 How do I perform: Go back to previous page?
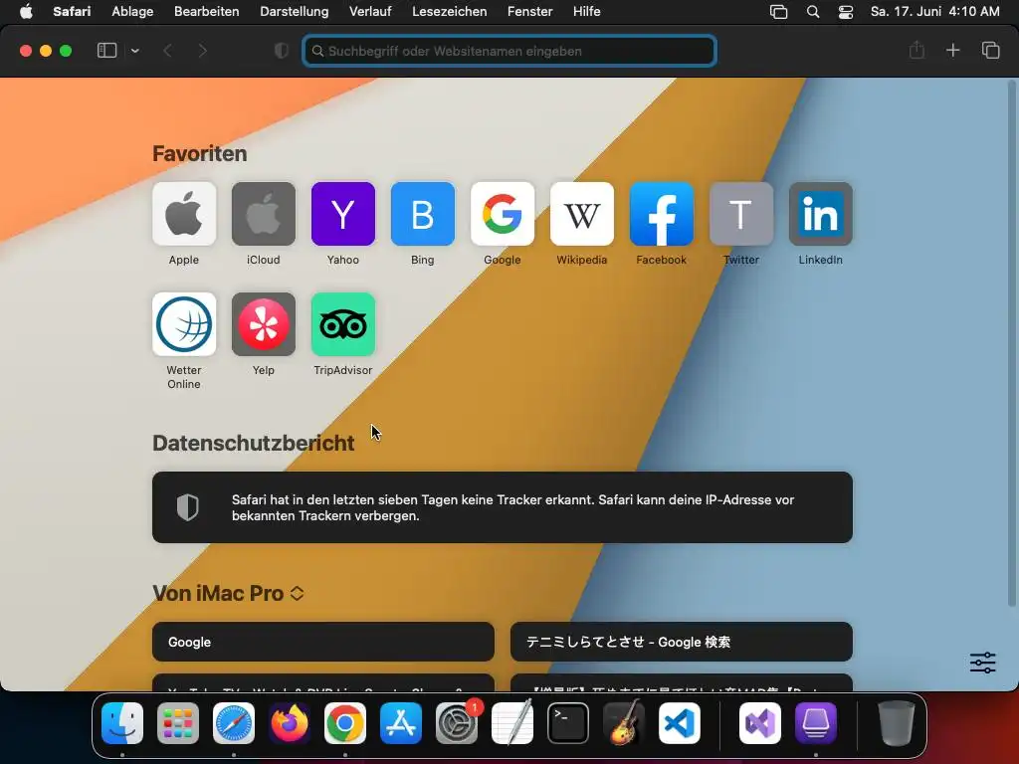click(x=167, y=51)
